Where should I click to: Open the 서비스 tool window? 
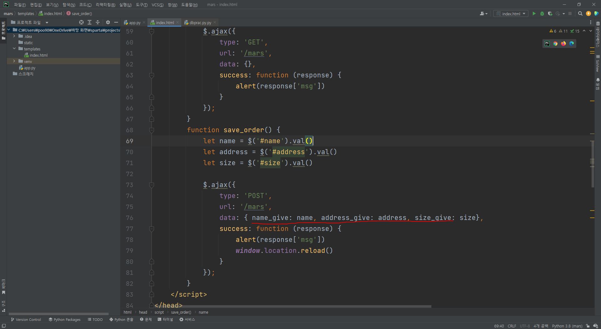pyautogui.click(x=187, y=320)
